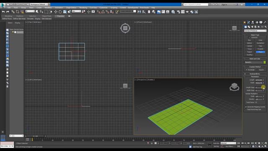Open the Utilities tab in command panel
Image resolution: width=268 pixels, height=151 pixels.
265,22
